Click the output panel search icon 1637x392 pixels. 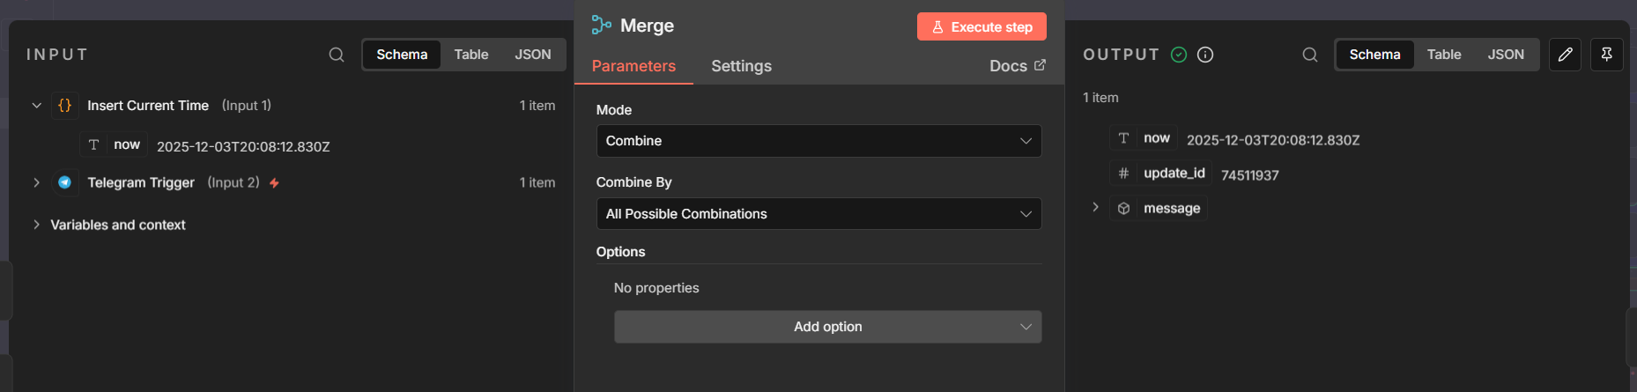pyautogui.click(x=1310, y=55)
